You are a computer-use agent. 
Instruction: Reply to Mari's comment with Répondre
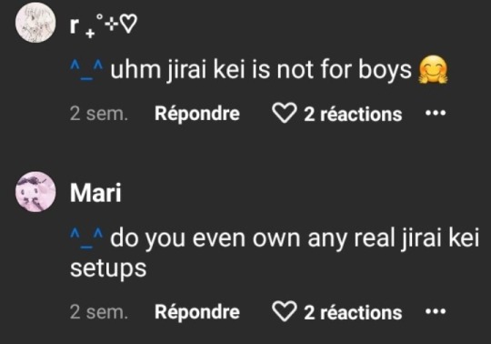pyautogui.click(x=197, y=312)
